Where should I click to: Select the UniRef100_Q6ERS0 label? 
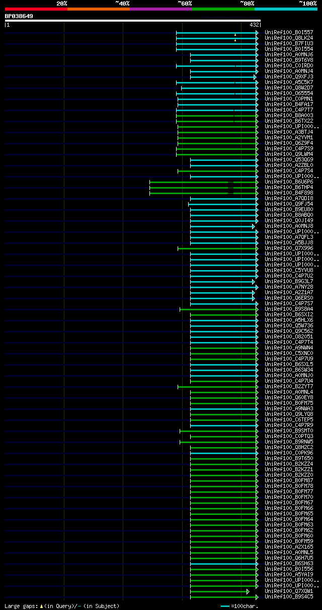(x=289, y=298)
